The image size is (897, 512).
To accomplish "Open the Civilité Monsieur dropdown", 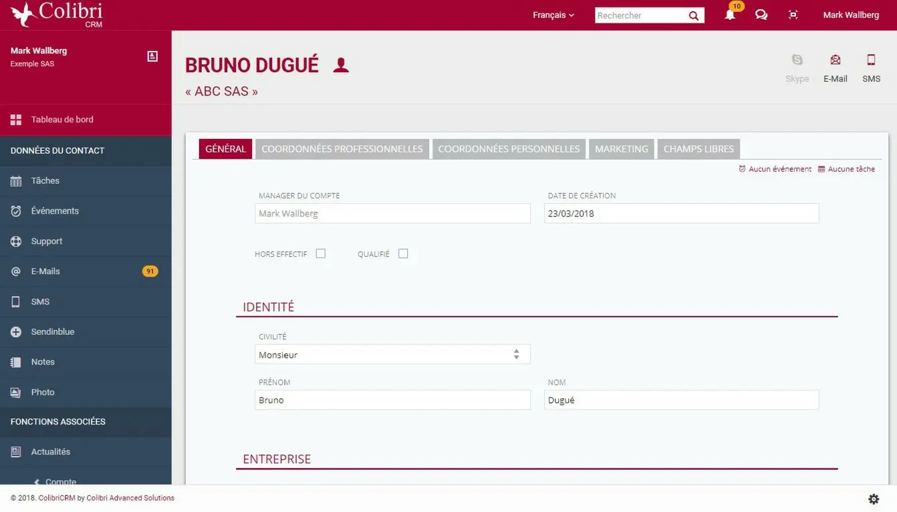I will [393, 354].
